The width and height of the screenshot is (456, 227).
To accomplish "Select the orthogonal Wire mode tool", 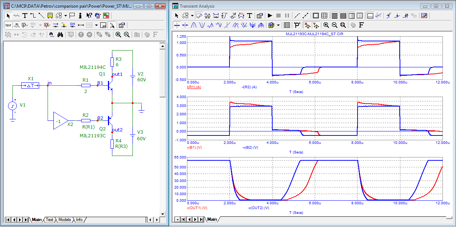I will coord(33,16).
